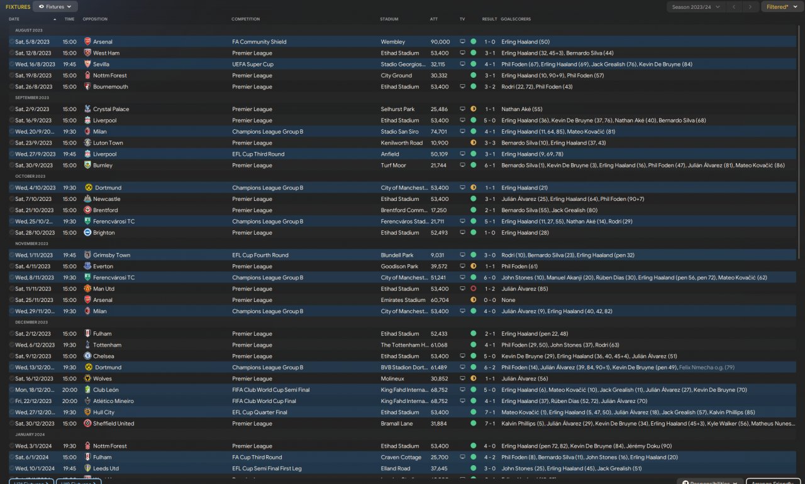805x484 pixels.
Task: Click the Crystal Palace club badge
Action: (87, 109)
